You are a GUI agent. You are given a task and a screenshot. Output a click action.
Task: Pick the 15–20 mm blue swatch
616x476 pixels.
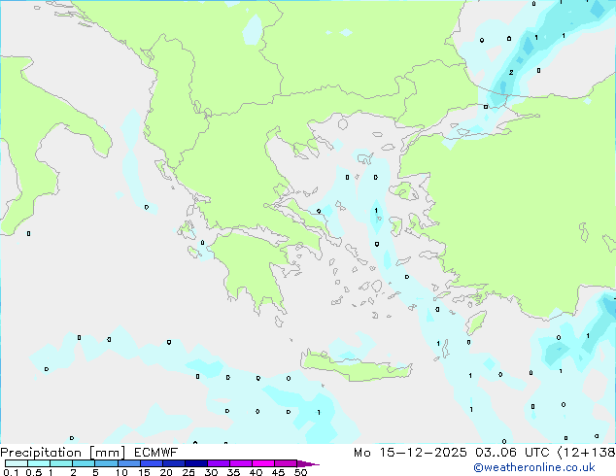click(x=151, y=463)
